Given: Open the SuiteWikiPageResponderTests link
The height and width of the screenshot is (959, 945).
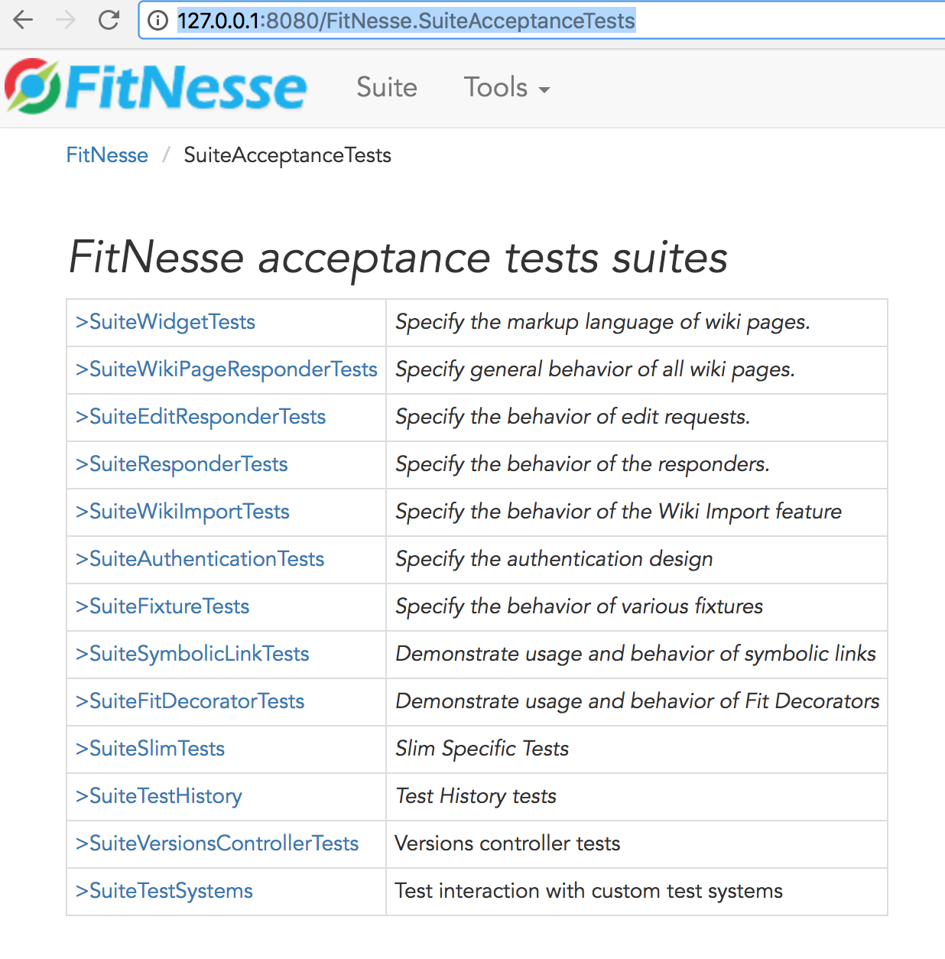Looking at the screenshot, I should [x=226, y=369].
